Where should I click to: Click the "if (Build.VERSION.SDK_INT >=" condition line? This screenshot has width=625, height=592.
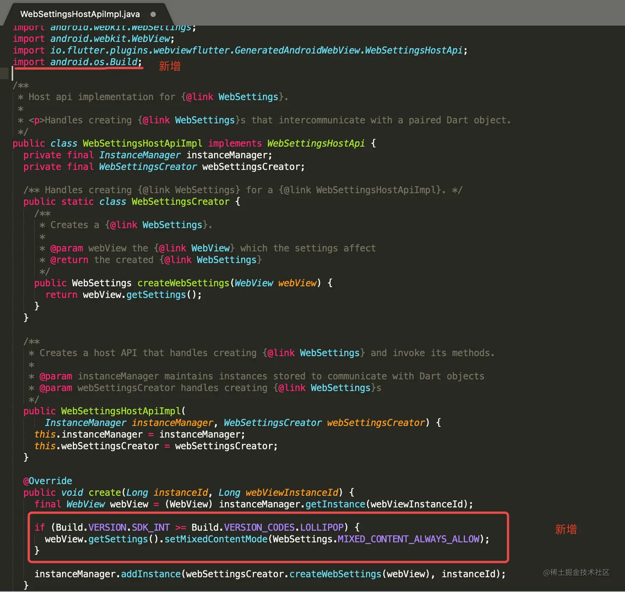[197, 527]
